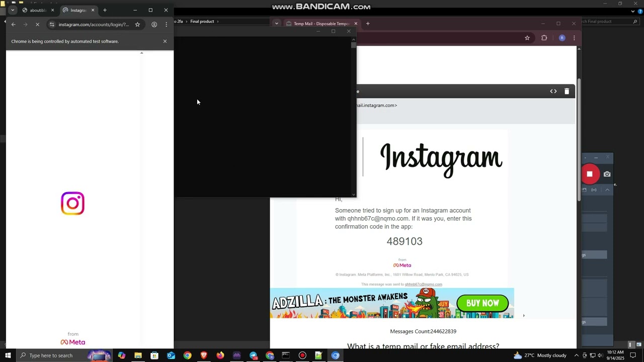Open tab search dropdown in Temp Mail window
The height and width of the screenshot is (362, 644).
coord(276,24)
